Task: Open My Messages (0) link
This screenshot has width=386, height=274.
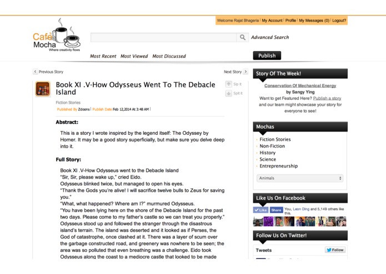Action: tap(314, 21)
